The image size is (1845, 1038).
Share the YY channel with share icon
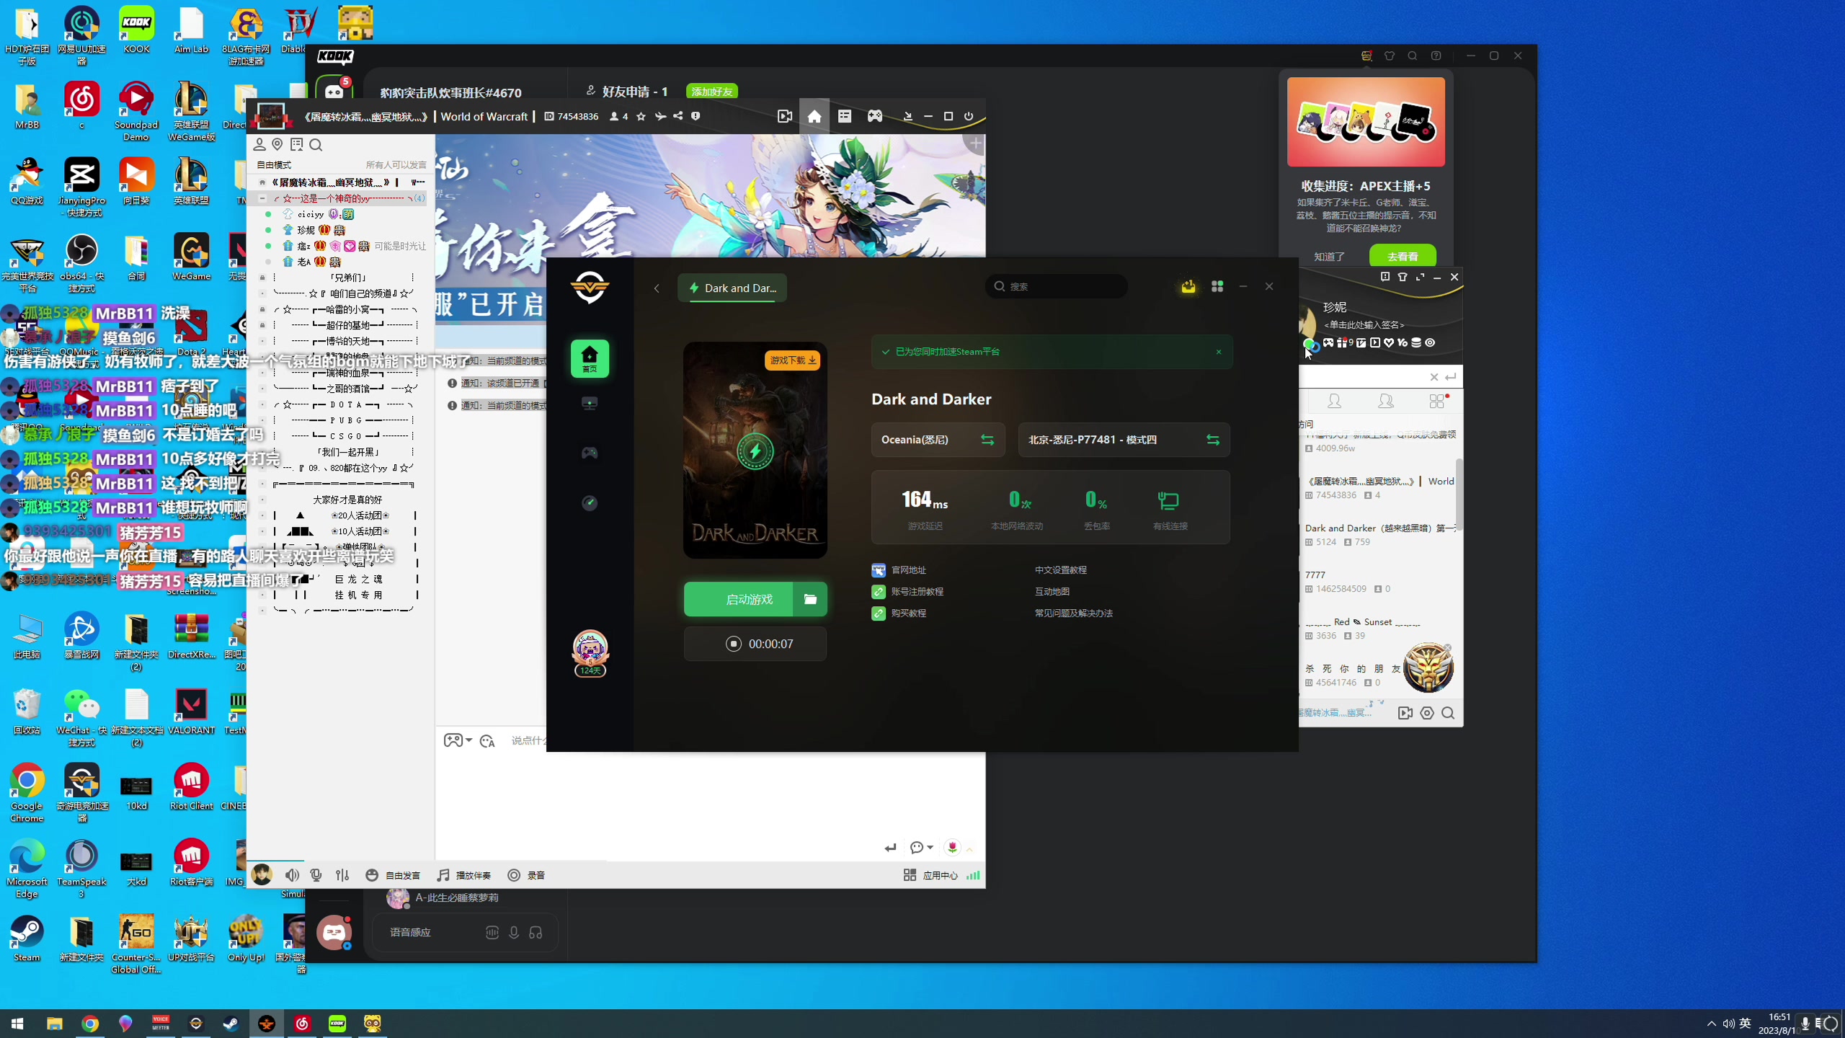[678, 116]
